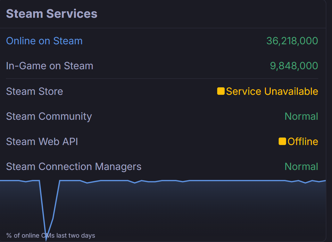This screenshot has height=242, width=332.
Task: Click the 9,848,000 in-game count
Action: pos(294,66)
